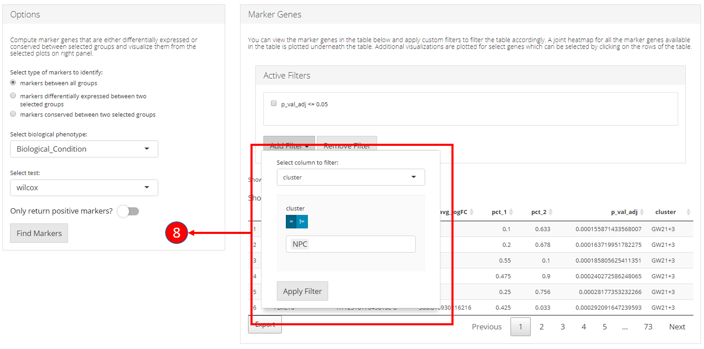Viewport: 704px width, 349px height.
Task: Jump to page 73 of table
Action: point(648,327)
